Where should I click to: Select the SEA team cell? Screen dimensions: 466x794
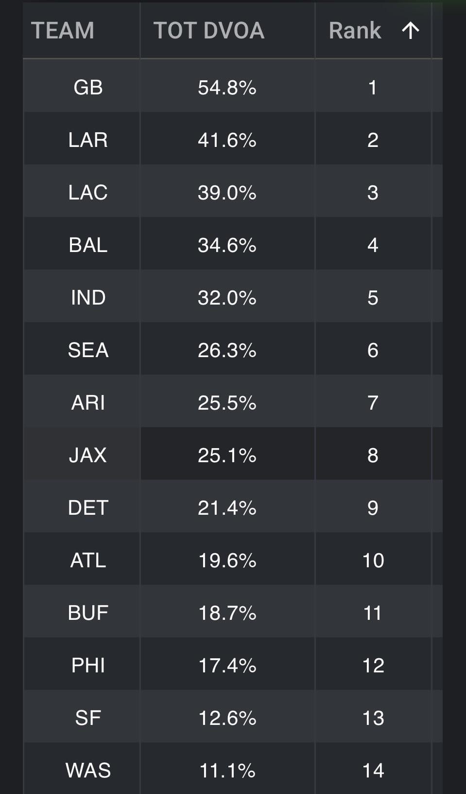pos(88,350)
